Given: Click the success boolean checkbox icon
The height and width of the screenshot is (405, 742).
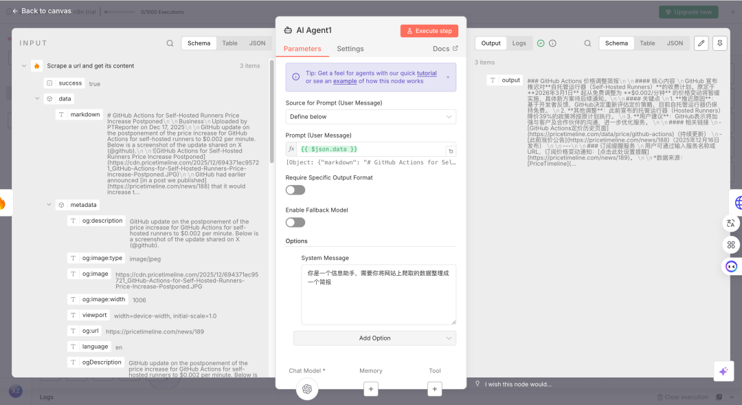Looking at the screenshot, I should 49,83.
